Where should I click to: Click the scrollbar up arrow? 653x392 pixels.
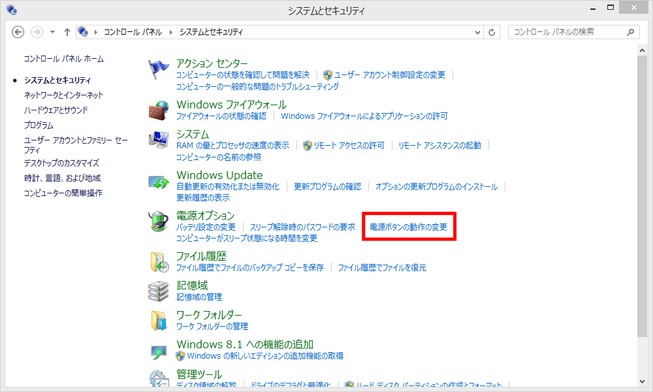coord(642,50)
